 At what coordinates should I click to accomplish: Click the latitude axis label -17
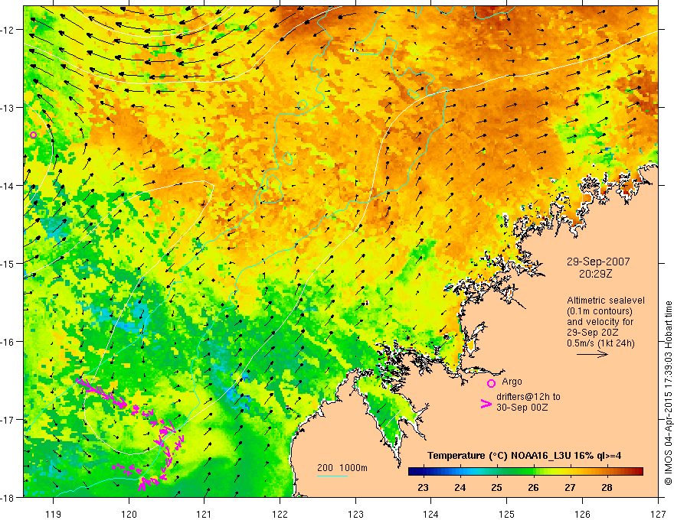(8, 419)
